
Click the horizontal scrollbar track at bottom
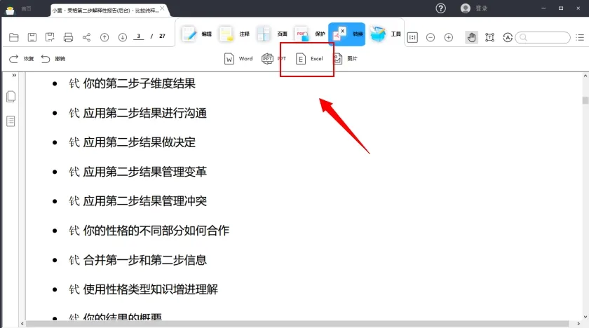tap(297, 324)
